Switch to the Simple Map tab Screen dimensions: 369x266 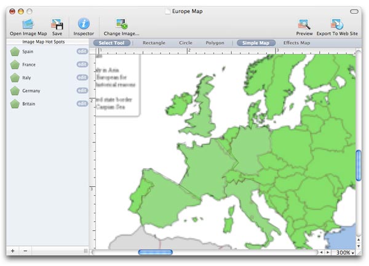coord(256,43)
